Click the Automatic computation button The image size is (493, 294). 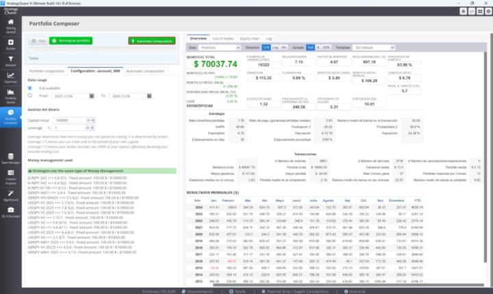151,41
